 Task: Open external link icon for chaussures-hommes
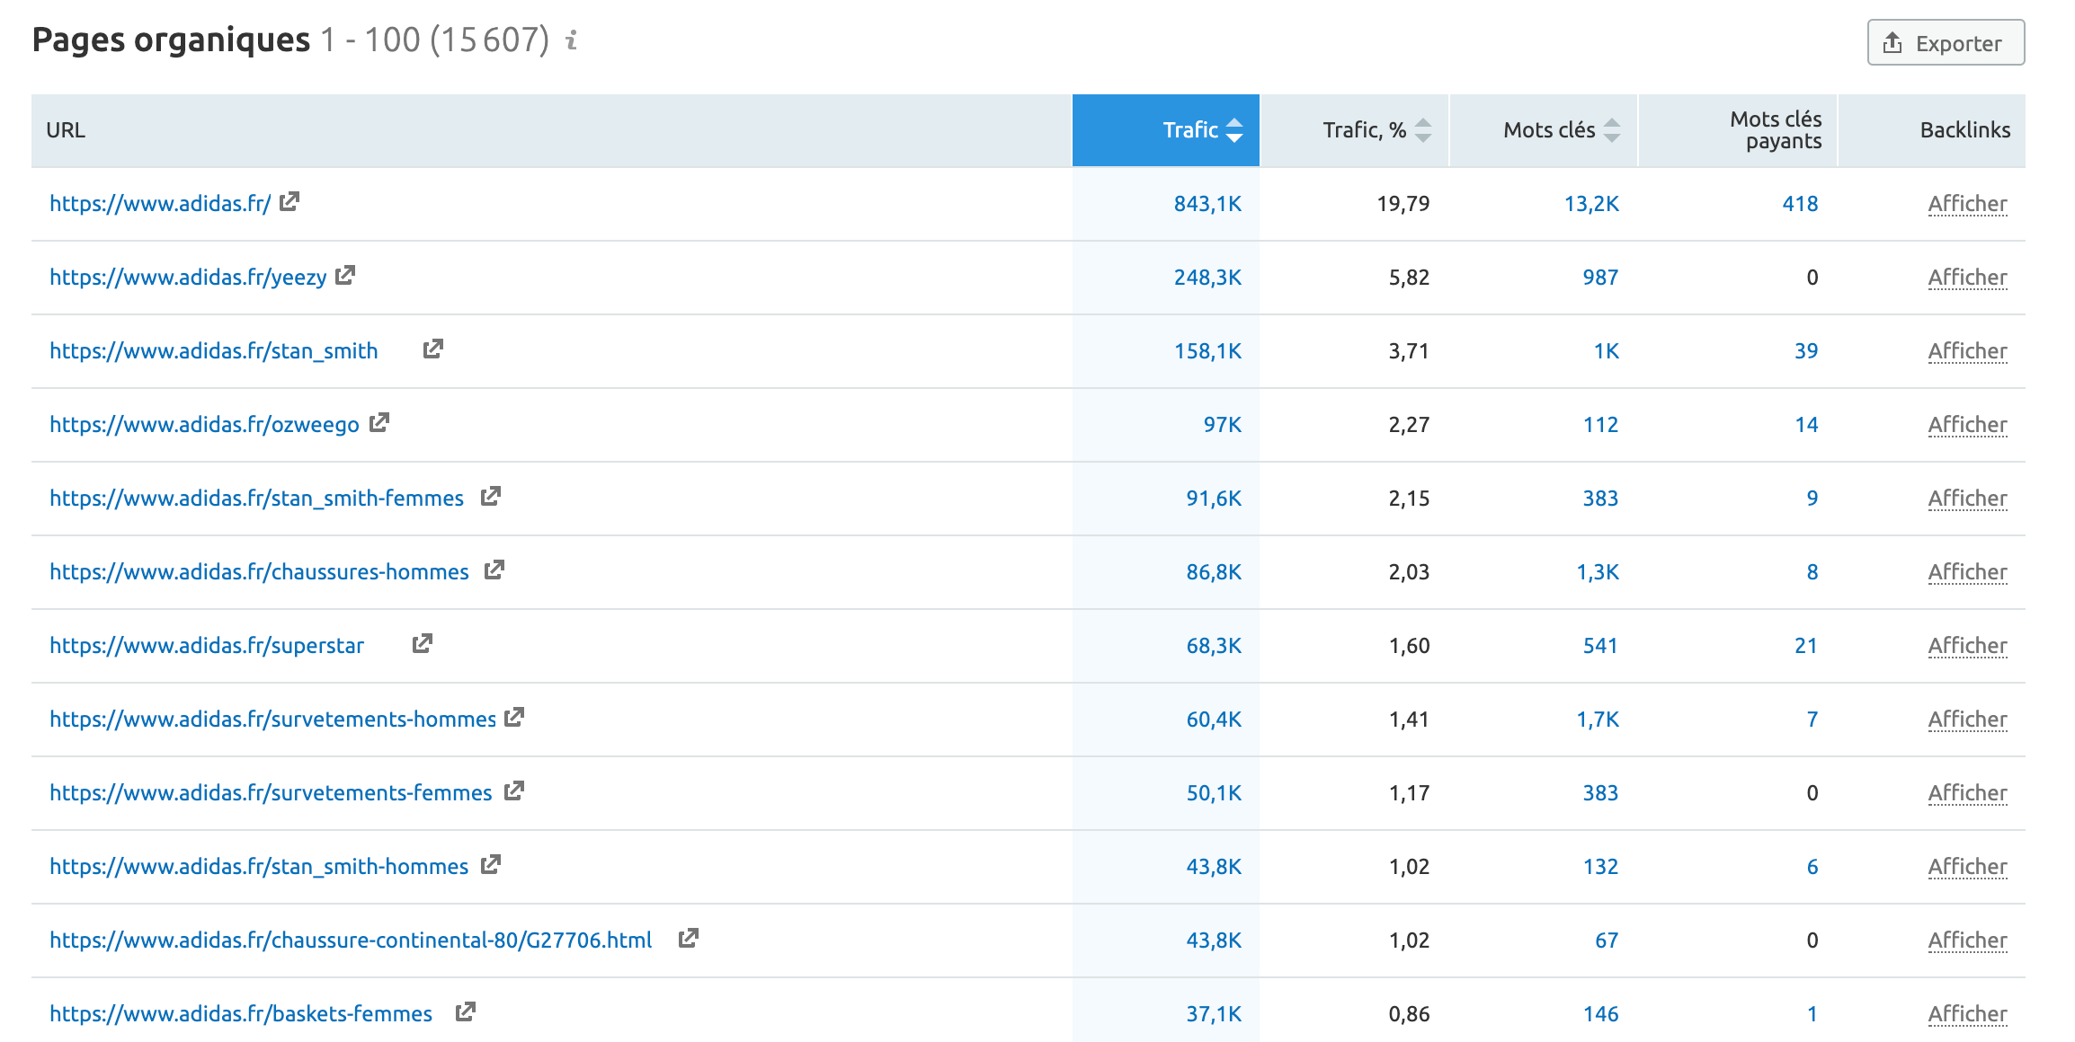pyautogui.click(x=494, y=570)
